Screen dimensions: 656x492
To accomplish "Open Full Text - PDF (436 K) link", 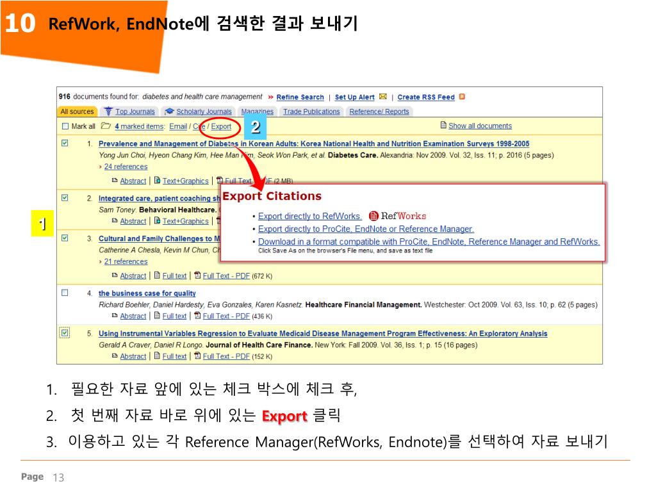I will point(226,316).
